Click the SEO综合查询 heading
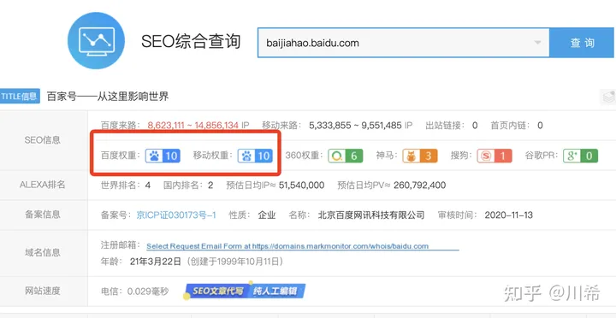This screenshot has height=318, width=616. coord(191,41)
